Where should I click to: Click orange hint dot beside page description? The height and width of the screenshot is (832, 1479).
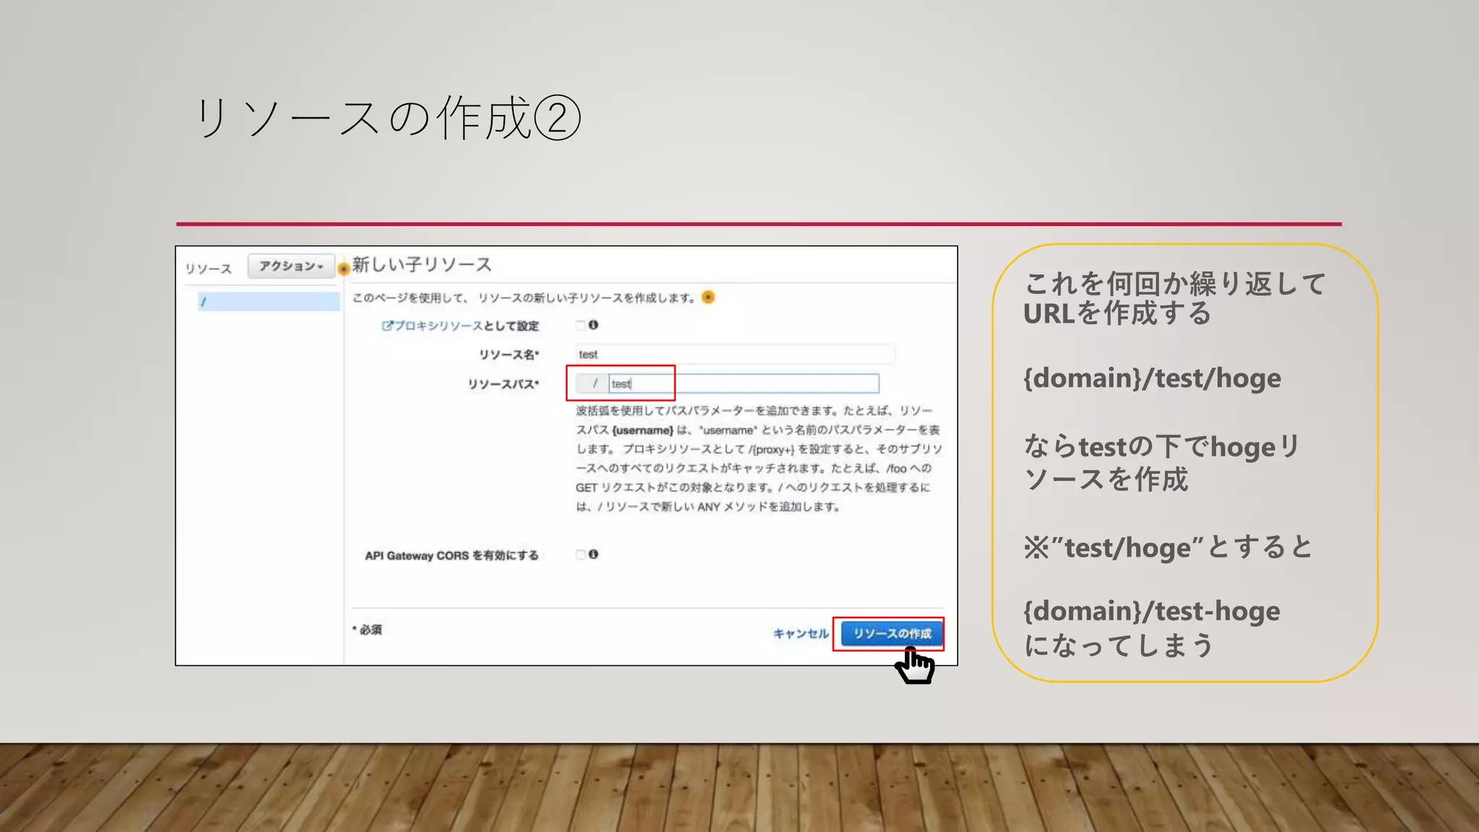(708, 298)
